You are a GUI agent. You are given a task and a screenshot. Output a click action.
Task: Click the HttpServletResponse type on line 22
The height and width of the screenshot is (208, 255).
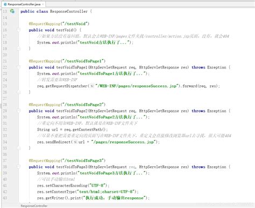[x=159, y=68]
